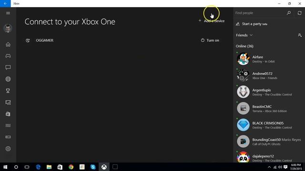The height and width of the screenshot is (171, 305).
Task: Open the Settings gear icon
Action: point(8,149)
